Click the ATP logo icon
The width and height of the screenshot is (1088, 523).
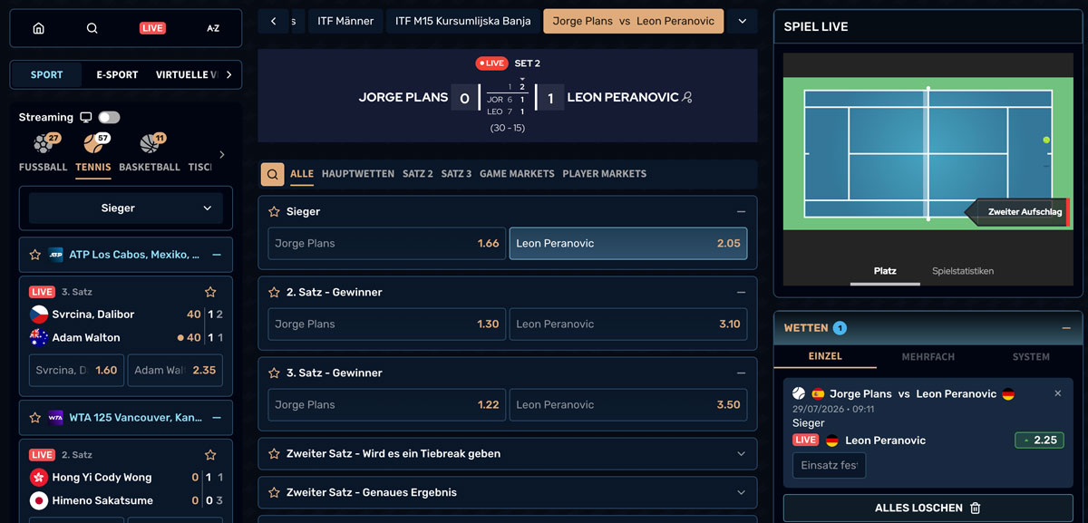(x=56, y=255)
